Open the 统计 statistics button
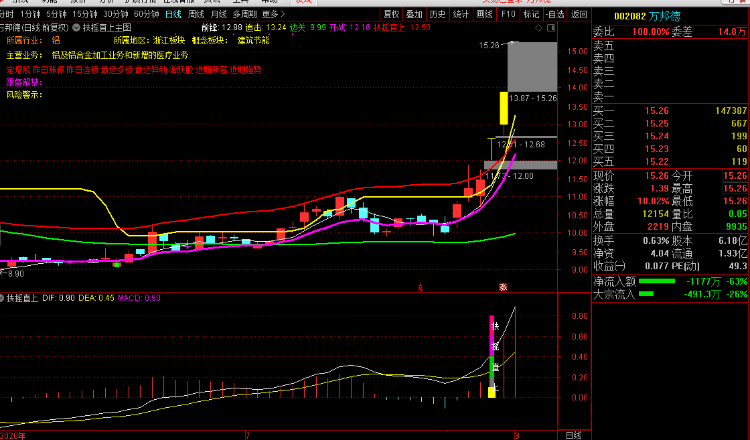This screenshot has height=440, width=750. [461, 14]
